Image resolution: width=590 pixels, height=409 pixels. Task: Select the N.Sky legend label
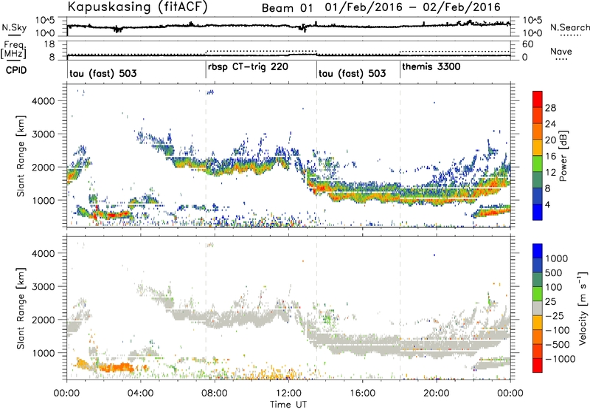pos(14,27)
